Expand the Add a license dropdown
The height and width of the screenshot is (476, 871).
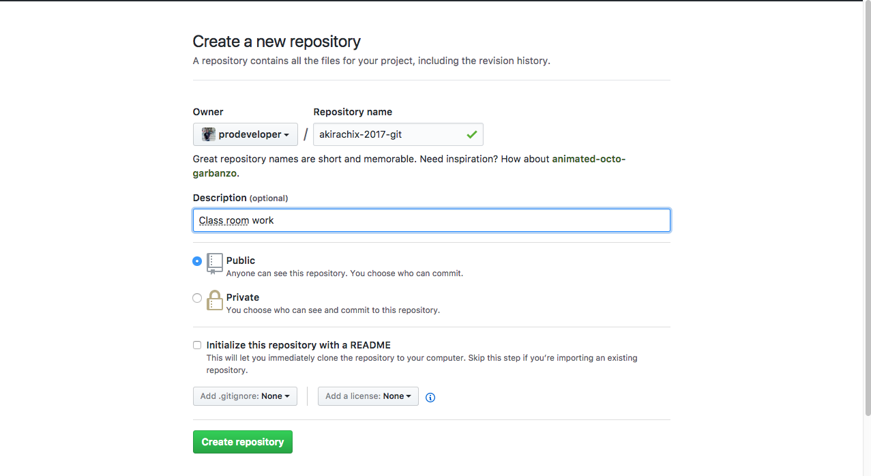368,396
